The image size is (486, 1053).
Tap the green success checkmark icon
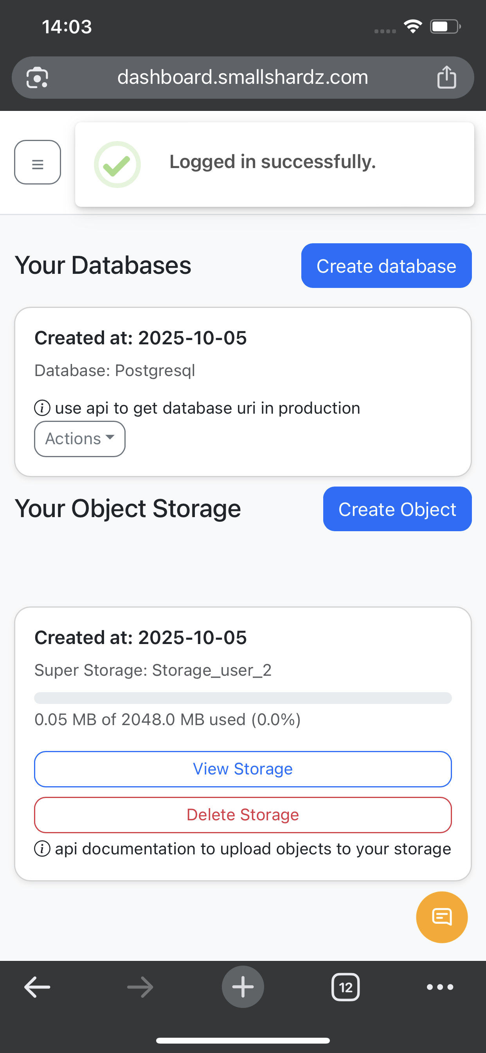(117, 164)
